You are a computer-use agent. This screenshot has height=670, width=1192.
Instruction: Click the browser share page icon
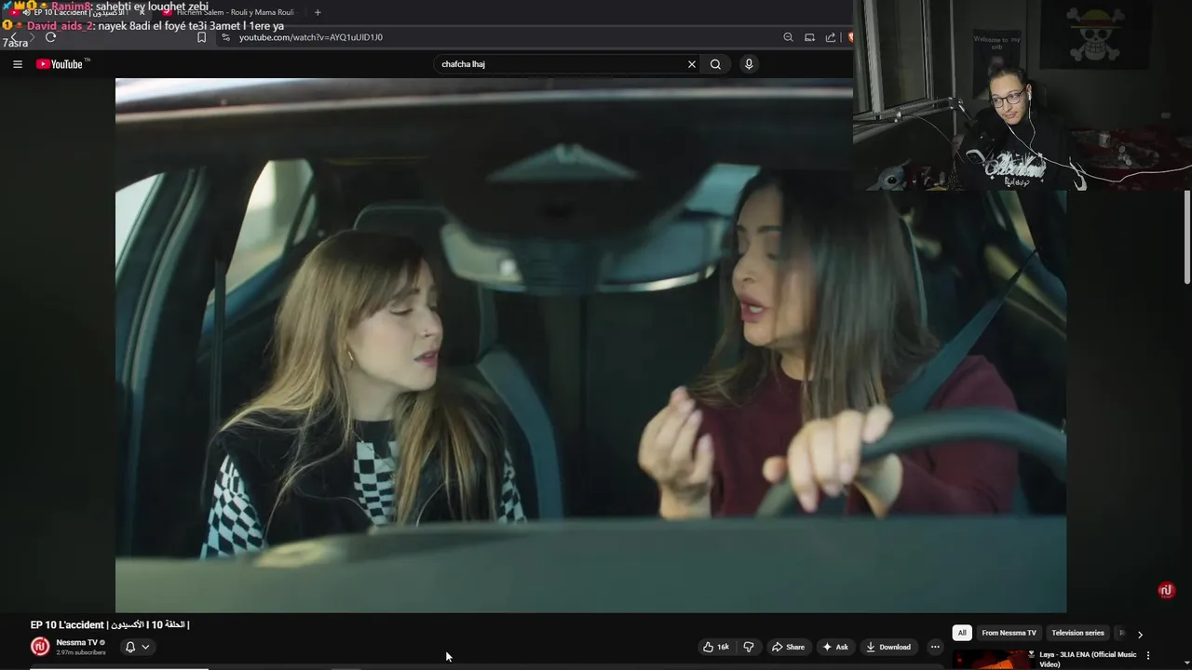831,37
